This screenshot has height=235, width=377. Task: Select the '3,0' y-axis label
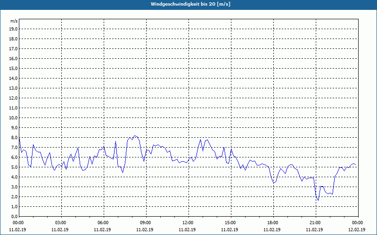14,187
